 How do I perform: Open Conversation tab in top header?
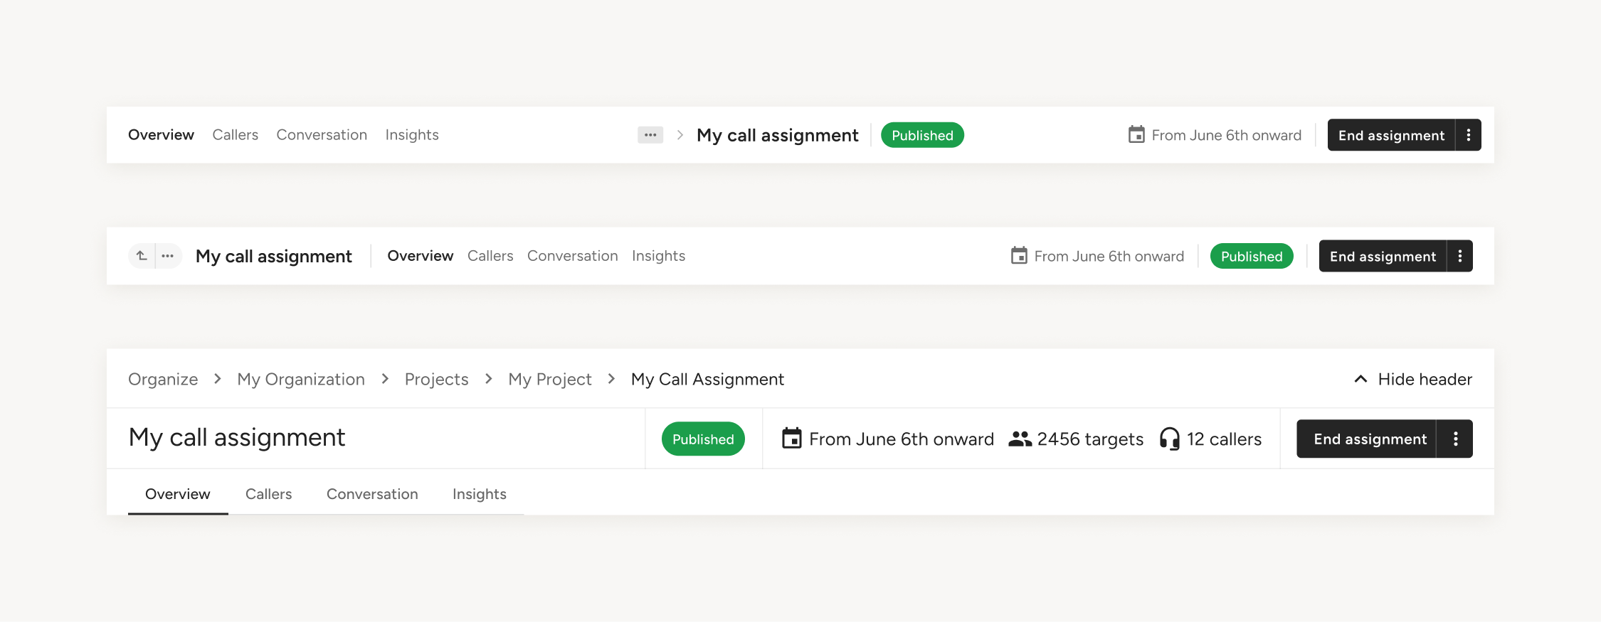[322, 135]
